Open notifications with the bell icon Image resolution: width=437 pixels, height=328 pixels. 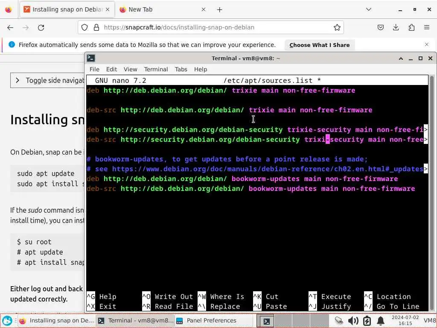point(381,320)
